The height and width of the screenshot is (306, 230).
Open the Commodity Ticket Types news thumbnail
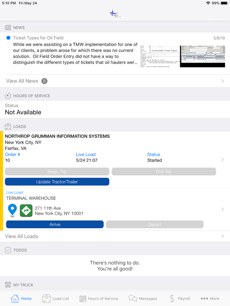coord(182,57)
